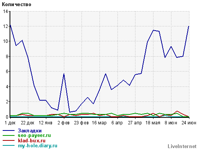The width and height of the screenshot is (199, 150).
Task: Click the Количество axis title
Action: tap(16, 5)
